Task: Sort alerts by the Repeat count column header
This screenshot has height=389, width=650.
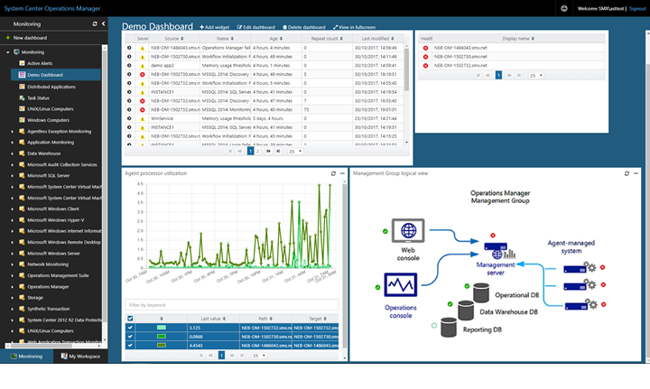Action: tap(327, 39)
